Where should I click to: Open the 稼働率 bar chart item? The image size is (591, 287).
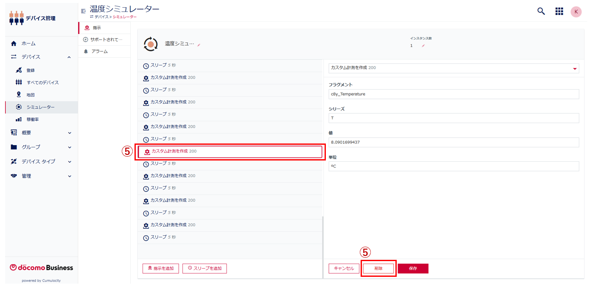coord(19,120)
